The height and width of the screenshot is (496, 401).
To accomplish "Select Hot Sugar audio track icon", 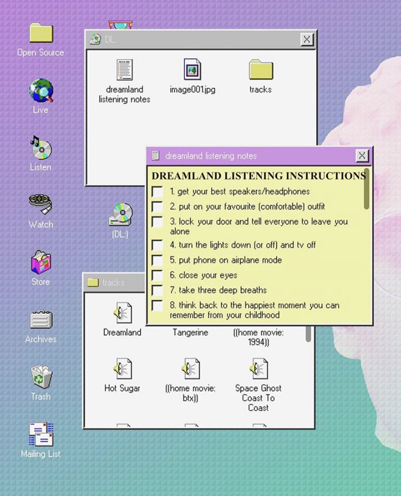I will coord(123,369).
